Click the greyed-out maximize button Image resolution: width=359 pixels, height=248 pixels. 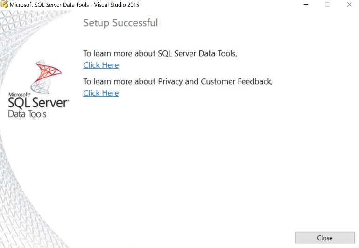coord(327,5)
